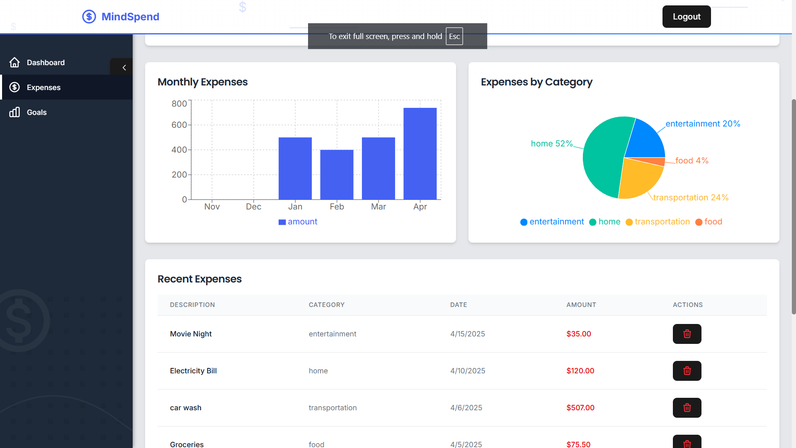Click the page vertical scrollbar

[794, 207]
